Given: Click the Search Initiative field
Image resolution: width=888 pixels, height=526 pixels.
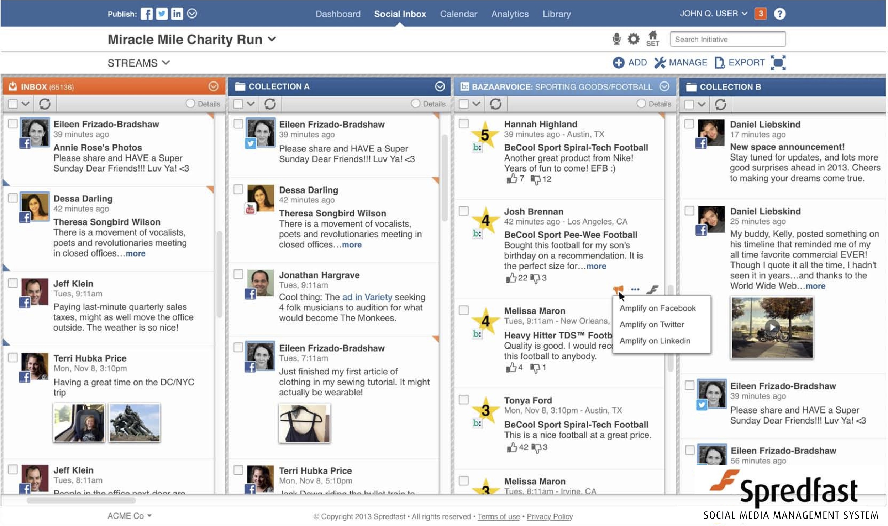Looking at the screenshot, I should pos(727,39).
